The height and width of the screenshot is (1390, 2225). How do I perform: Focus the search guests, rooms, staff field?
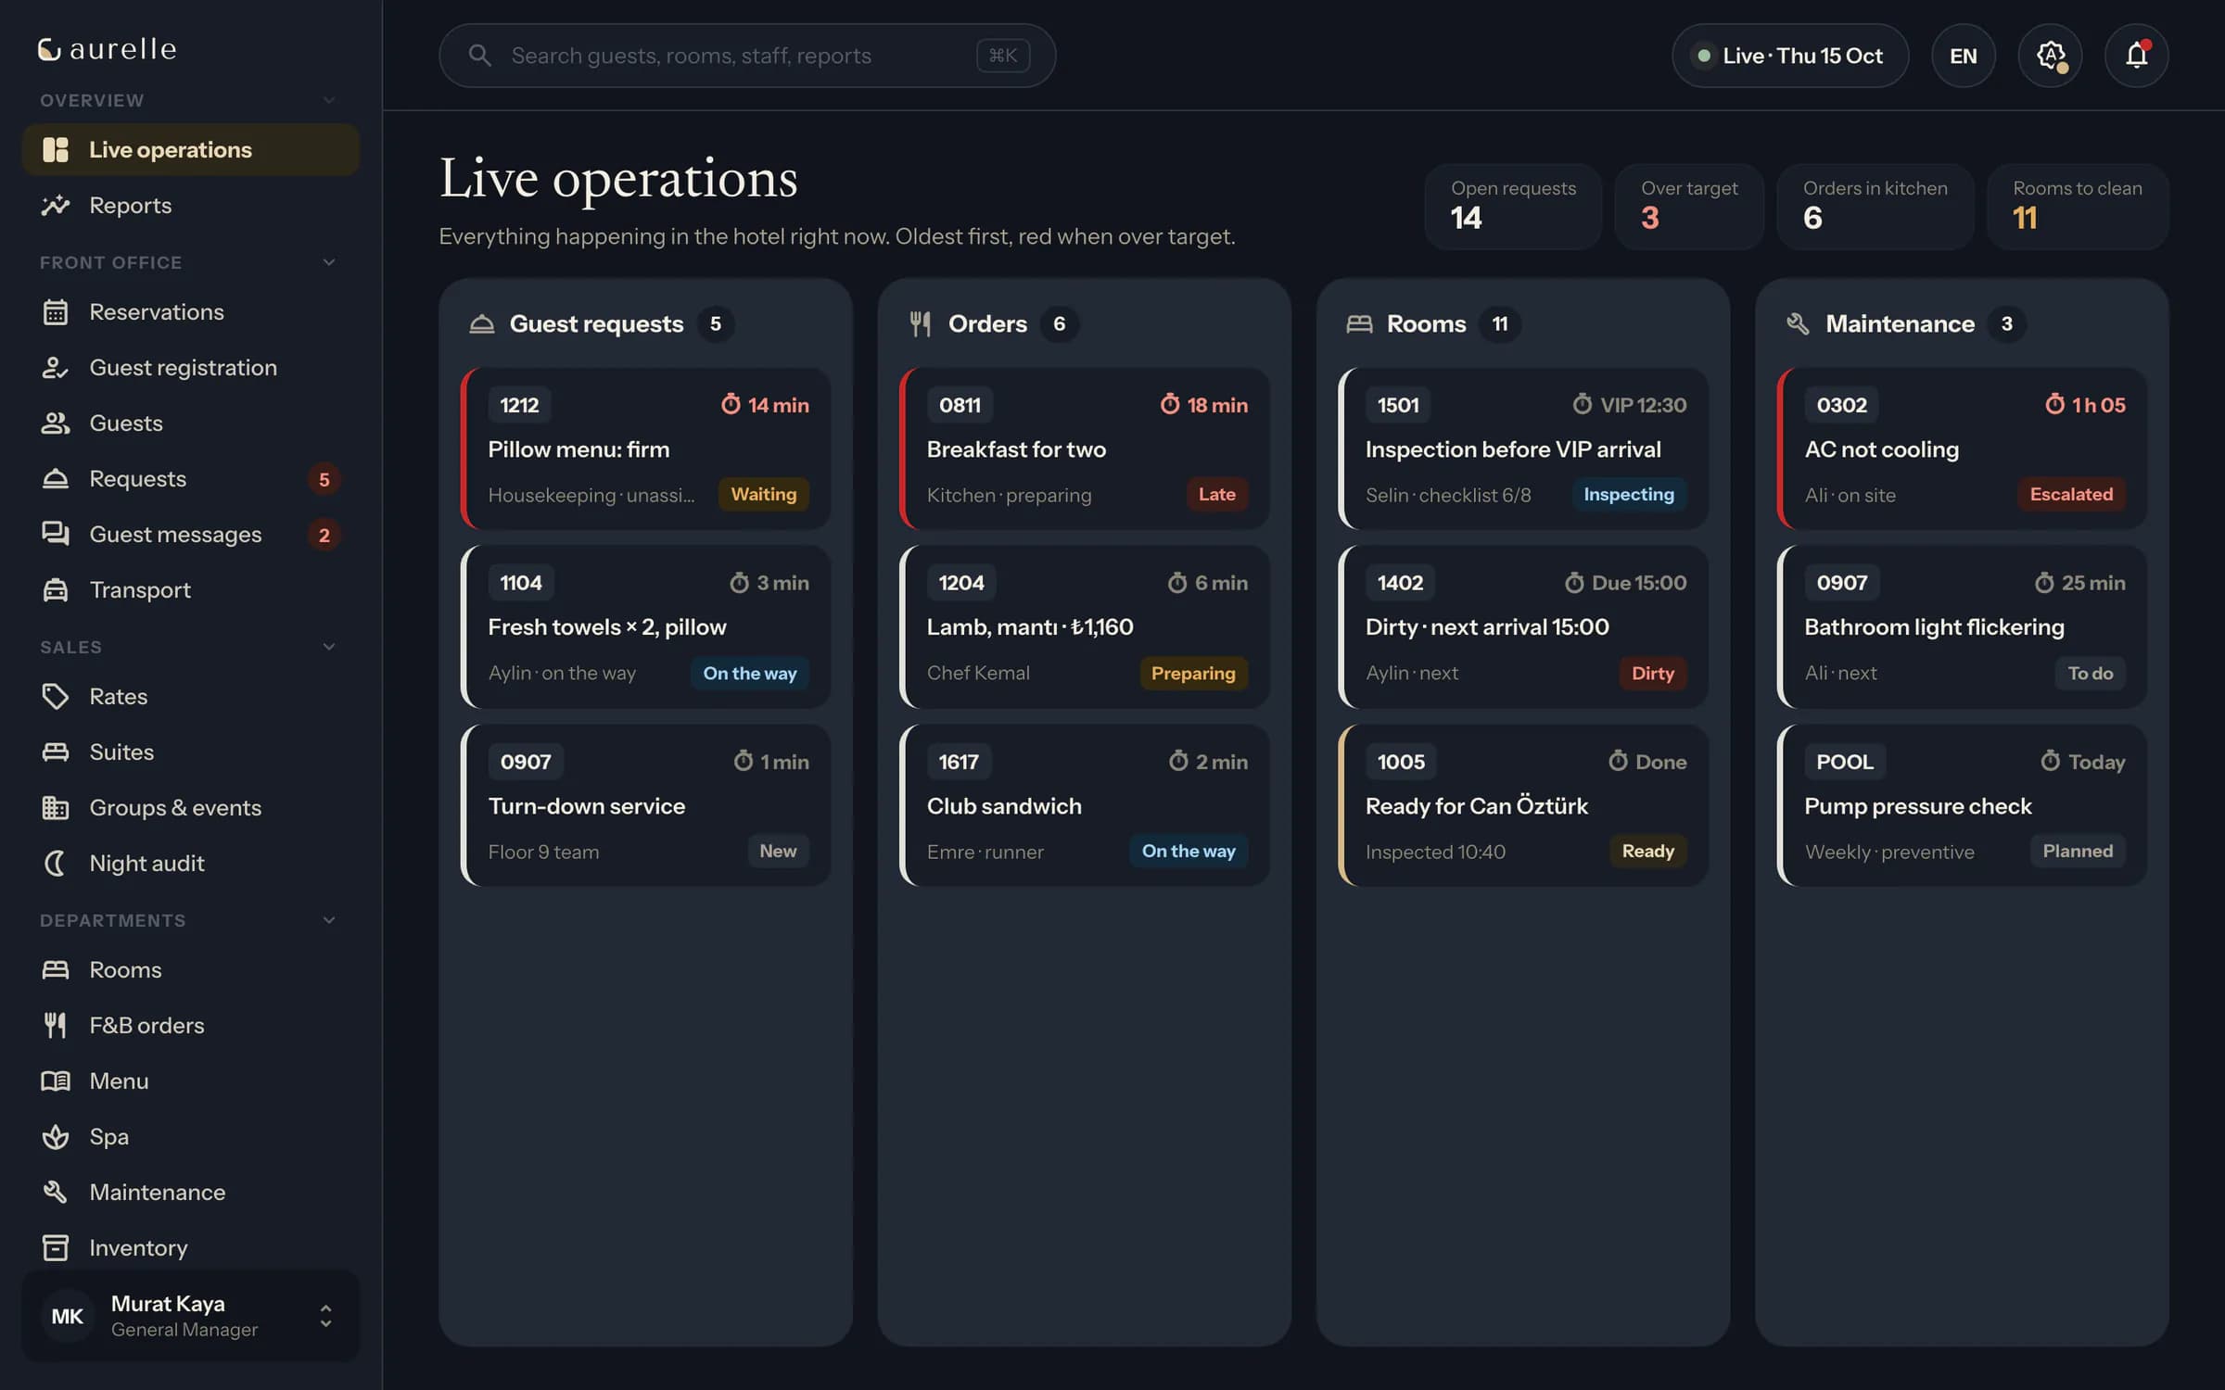[x=746, y=56]
